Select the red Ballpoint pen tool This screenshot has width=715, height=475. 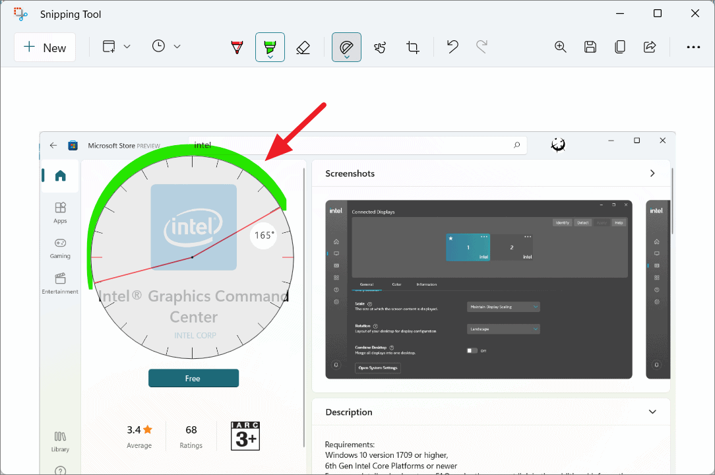point(237,47)
